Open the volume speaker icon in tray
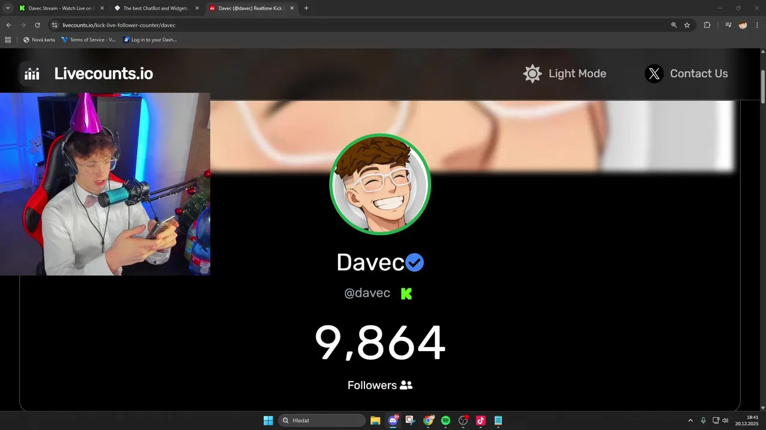 (725, 420)
